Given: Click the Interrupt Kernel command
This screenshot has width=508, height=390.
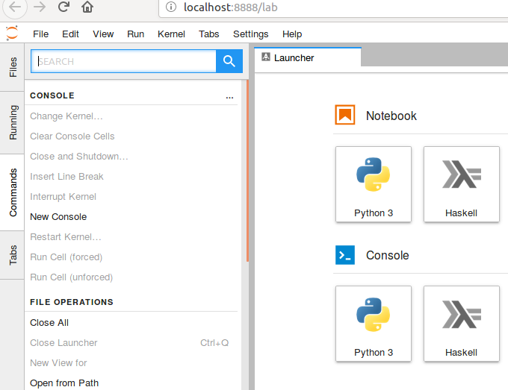Looking at the screenshot, I should click(x=63, y=196).
